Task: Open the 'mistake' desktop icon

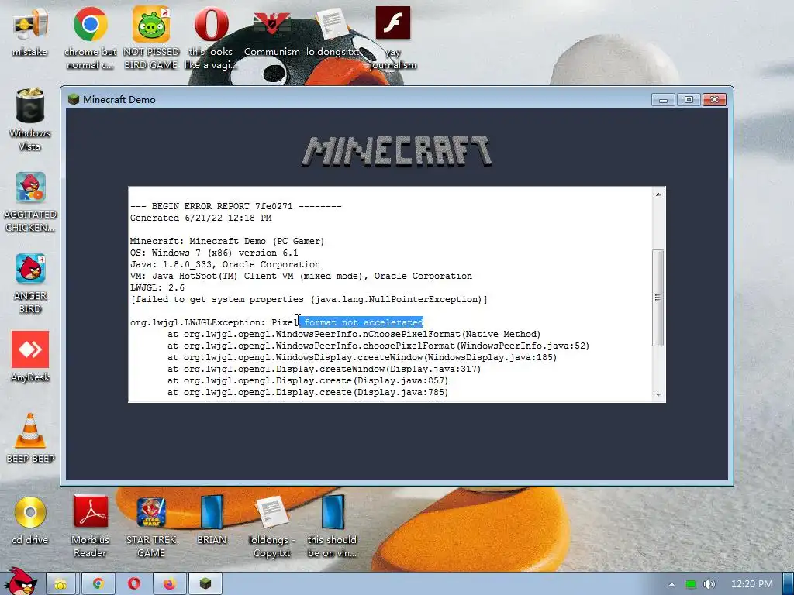Action: [x=30, y=32]
